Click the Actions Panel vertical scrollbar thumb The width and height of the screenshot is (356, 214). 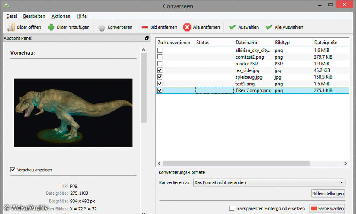144,88
